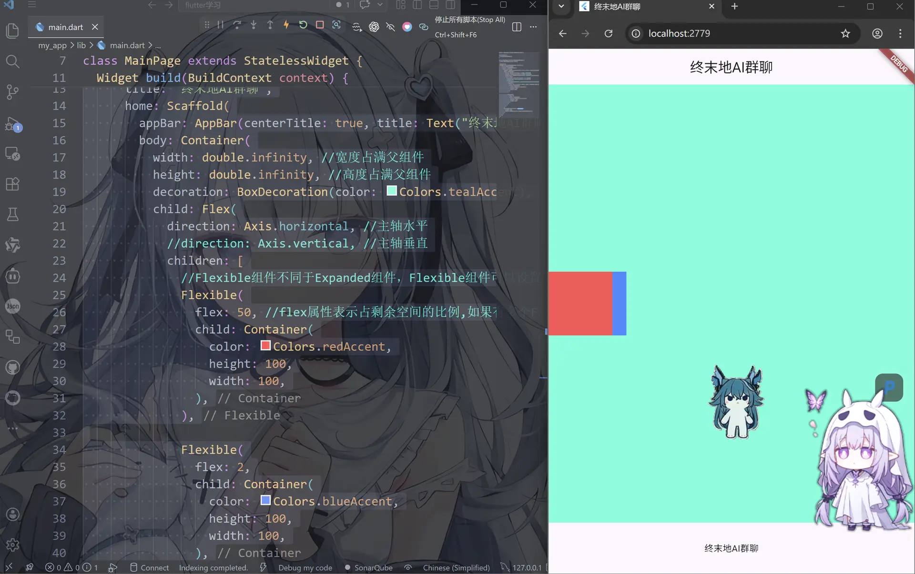Open the Accounts menu in the activity bar
The width and height of the screenshot is (915, 574).
click(12, 514)
